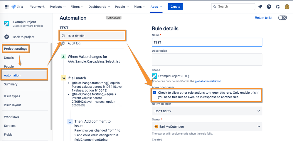This screenshot has width=293, height=141.
Task: Expand the Filters dropdown menu
Action: (77, 7)
